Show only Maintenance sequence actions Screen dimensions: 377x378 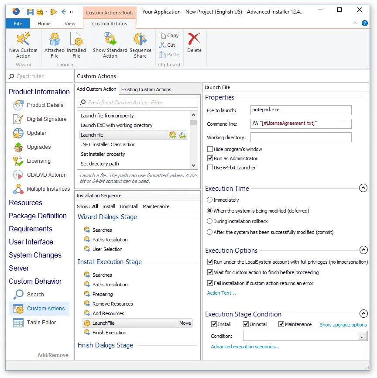[156, 206]
